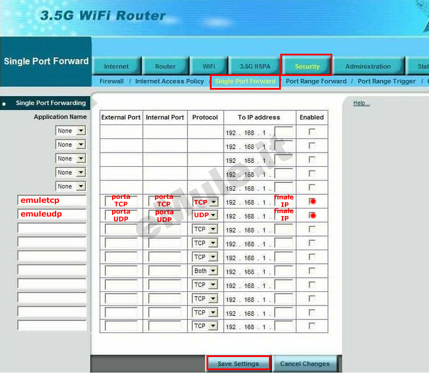Image resolution: width=429 pixels, height=373 pixels.
Task: Select Single Port Forward sub-menu
Action: tap(245, 81)
